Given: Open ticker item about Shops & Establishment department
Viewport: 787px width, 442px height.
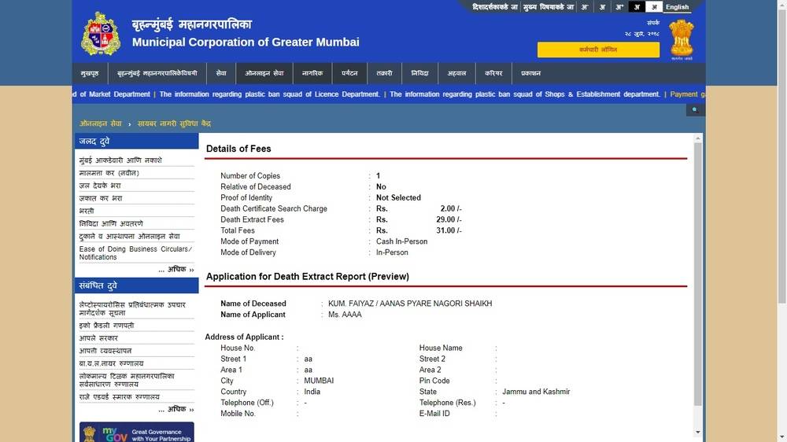Looking at the screenshot, I should pyautogui.click(x=524, y=94).
